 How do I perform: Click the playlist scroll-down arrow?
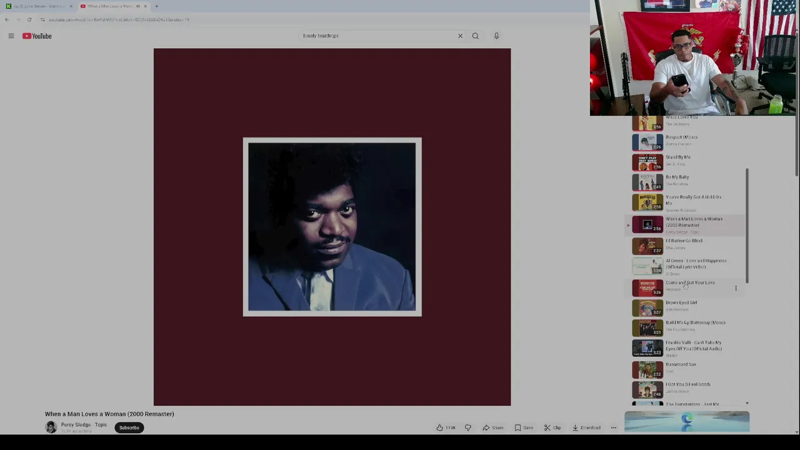[747, 404]
